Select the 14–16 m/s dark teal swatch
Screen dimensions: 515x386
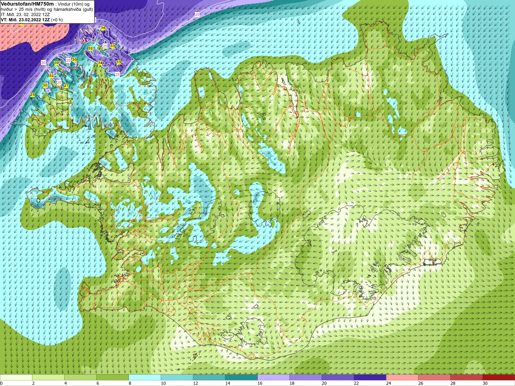[x=241, y=378]
